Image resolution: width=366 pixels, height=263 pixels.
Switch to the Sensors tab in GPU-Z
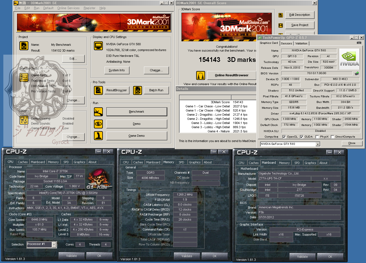(287, 44)
